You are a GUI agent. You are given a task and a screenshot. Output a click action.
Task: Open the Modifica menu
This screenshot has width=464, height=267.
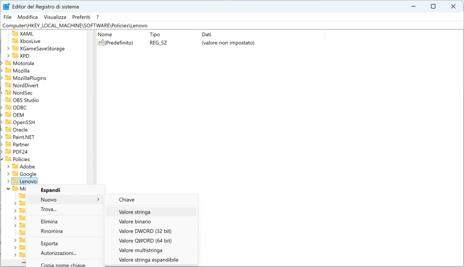[x=27, y=17]
